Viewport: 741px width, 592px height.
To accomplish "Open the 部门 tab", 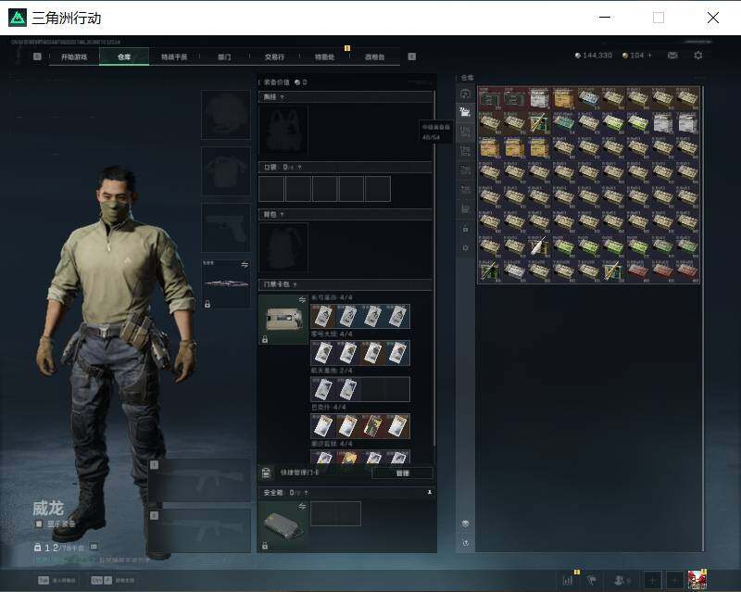I will (x=224, y=57).
